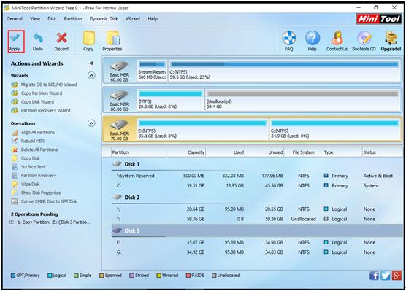The image size is (406, 291).
Task: Launch Migrate OS to SSD/HD Wizard
Action: pyautogui.click(x=45, y=85)
